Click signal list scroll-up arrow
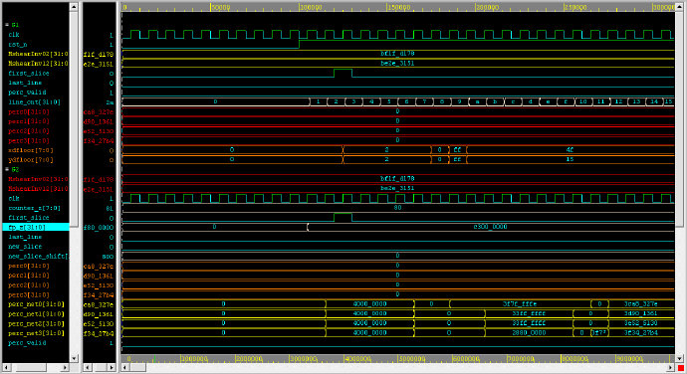687x374 pixels. (x=74, y=7)
